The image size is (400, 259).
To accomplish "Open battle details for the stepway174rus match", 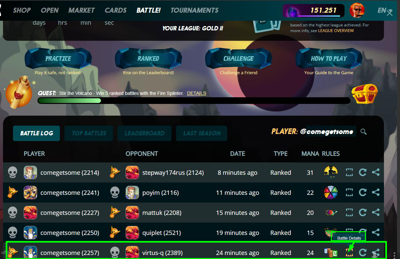I will point(349,172).
